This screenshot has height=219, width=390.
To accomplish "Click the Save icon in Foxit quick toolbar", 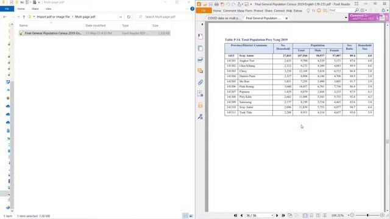I will pos(211,4).
